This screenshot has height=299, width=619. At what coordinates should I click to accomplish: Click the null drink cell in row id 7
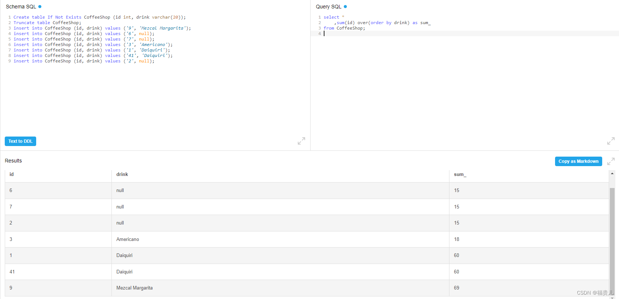280,207
